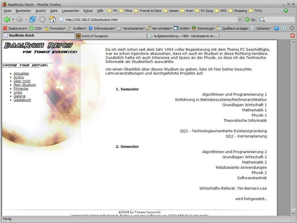Expand the Grafiken developer menu
The width and height of the screenshot is (297, 223).
click(x=77, y=28)
